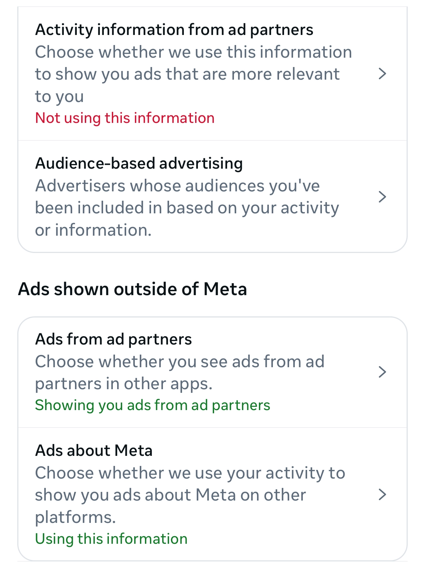Tap description 'Choose whether we use this information'
This screenshot has width=425, height=578.
click(193, 52)
